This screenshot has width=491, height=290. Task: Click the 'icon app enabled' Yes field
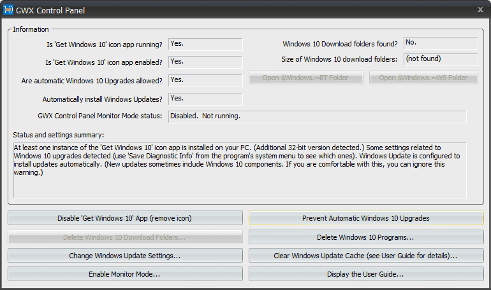coord(205,62)
